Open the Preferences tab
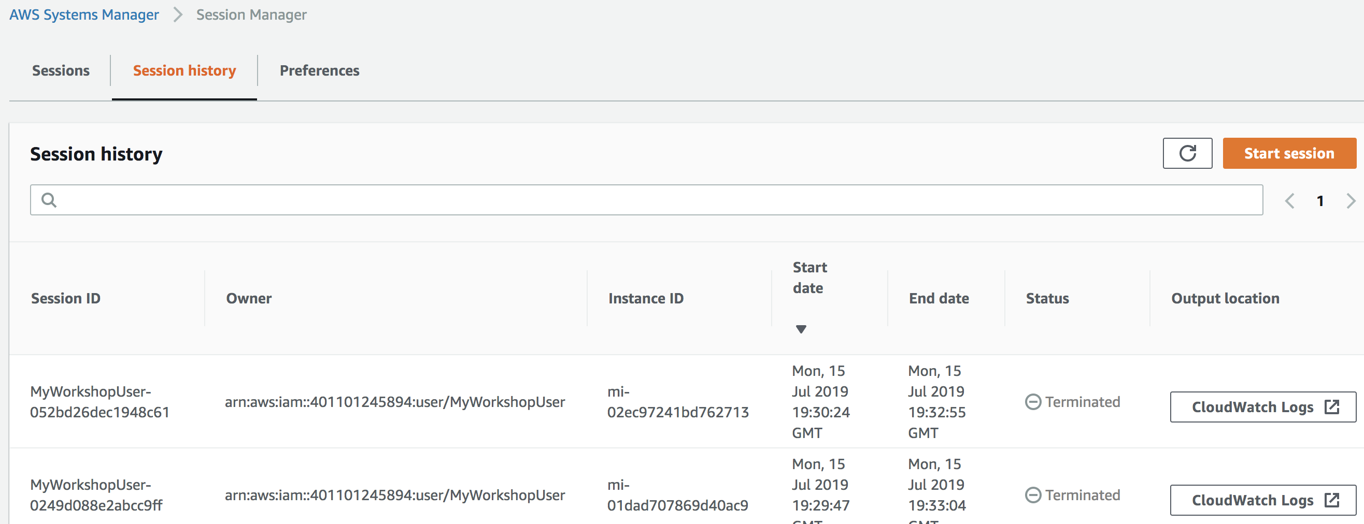Screen dimensions: 1364x524 [x=319, y=70]
